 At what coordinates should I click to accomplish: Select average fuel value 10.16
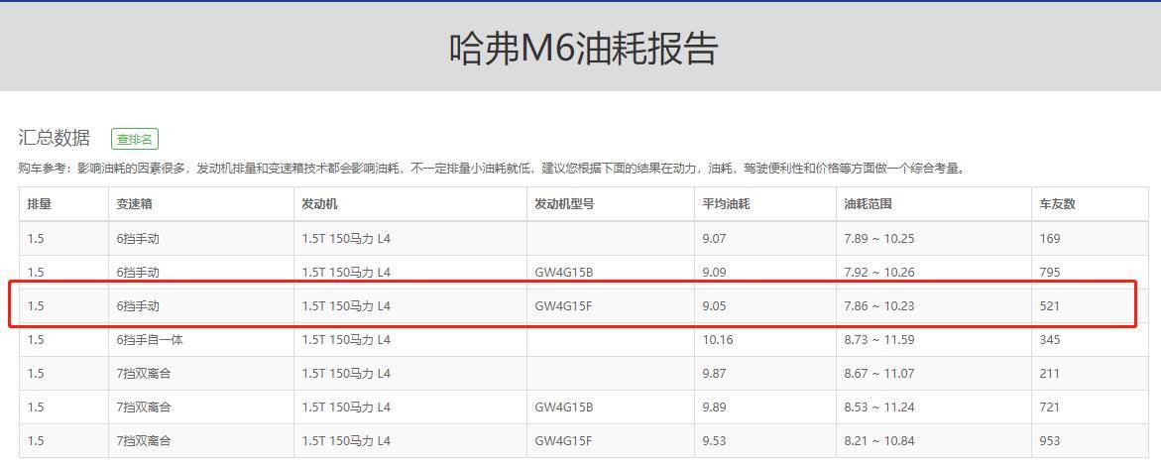717,340
